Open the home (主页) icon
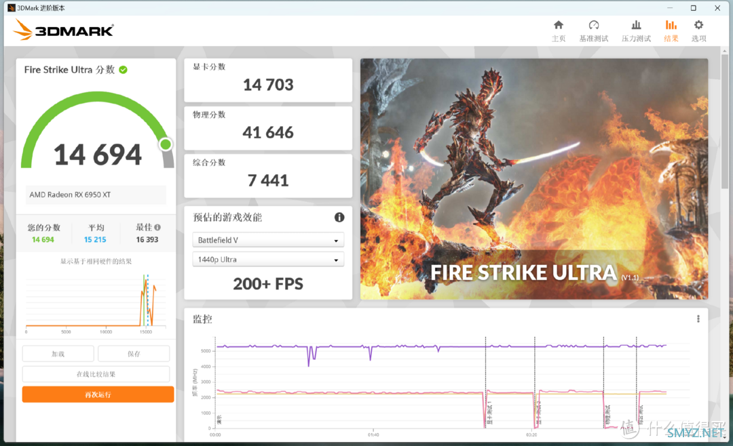This screenshot has height=446, width=733. (x=558, y=25)
